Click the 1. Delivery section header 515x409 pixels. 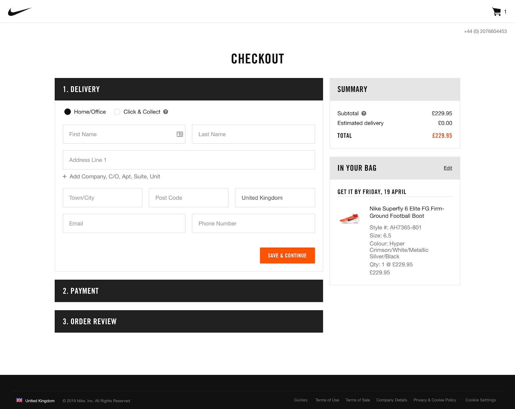pos(189,89)
